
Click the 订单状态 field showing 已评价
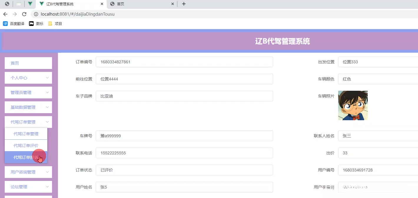[x=184, y=170]
